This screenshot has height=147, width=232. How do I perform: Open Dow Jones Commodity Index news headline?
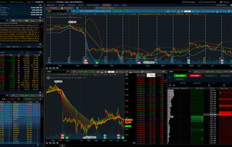[x=20, y=28]
